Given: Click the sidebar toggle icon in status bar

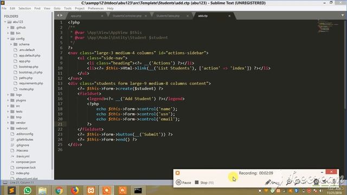Looking at the screenshot, I should [x=5, y=183].
